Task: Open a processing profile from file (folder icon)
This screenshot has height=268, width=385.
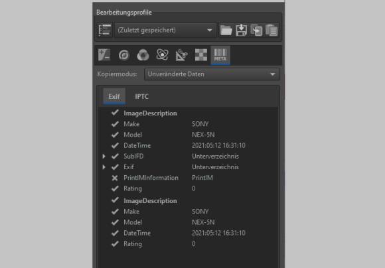Action: point(226,31)
